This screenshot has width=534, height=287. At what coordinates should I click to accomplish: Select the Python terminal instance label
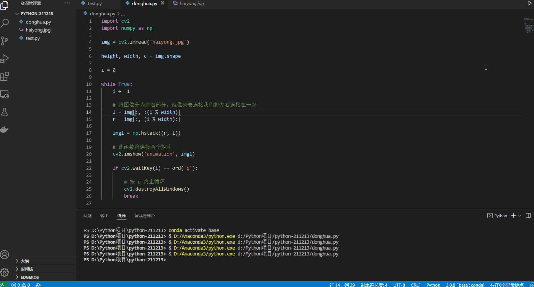(x=497, y=216)
